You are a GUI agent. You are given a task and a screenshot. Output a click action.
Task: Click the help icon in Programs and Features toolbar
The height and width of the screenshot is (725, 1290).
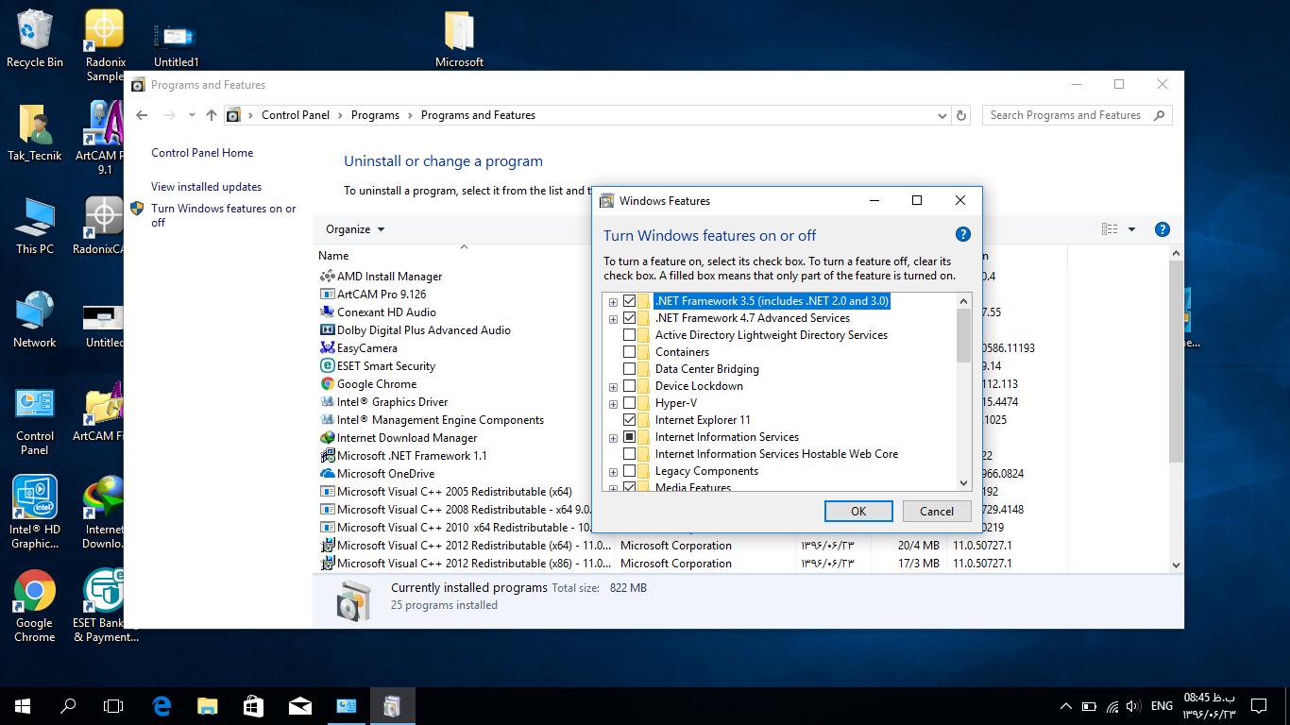click(x=1163, y=229)
